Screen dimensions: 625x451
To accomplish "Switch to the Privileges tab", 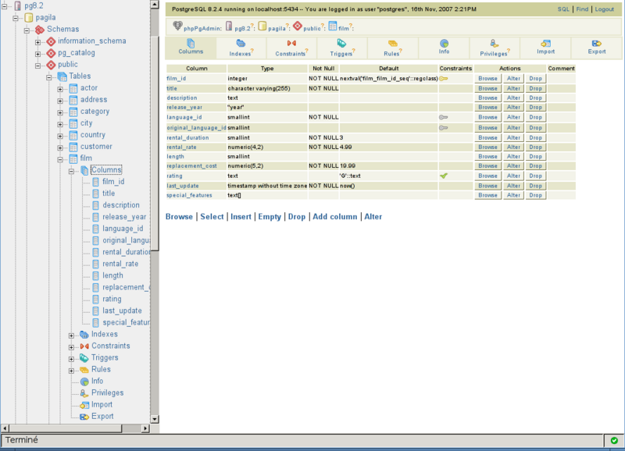I will click(495, 48).
